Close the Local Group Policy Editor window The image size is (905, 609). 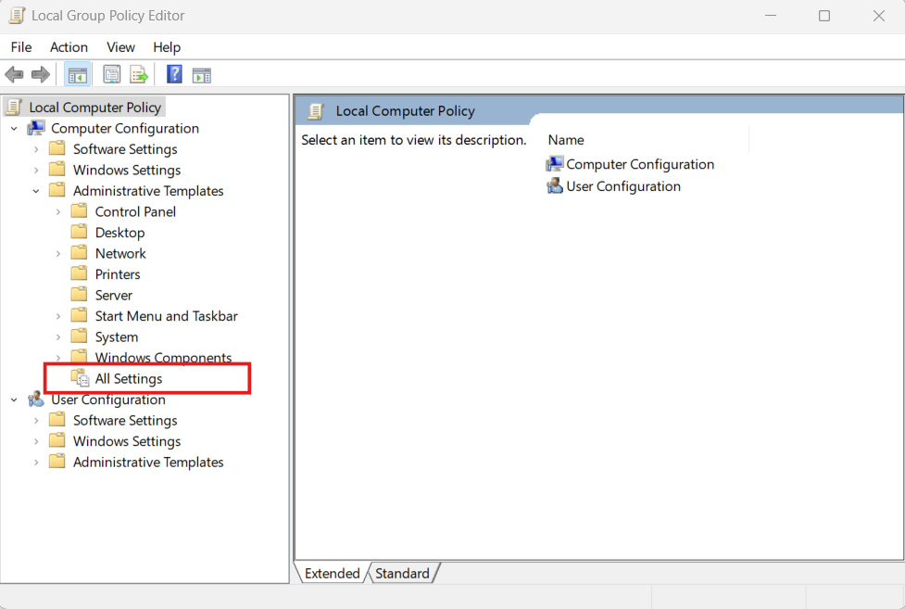coord(878,16)
